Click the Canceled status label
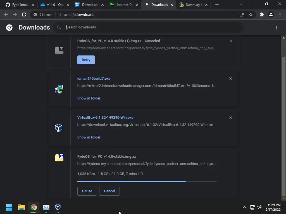 [152, 41]
